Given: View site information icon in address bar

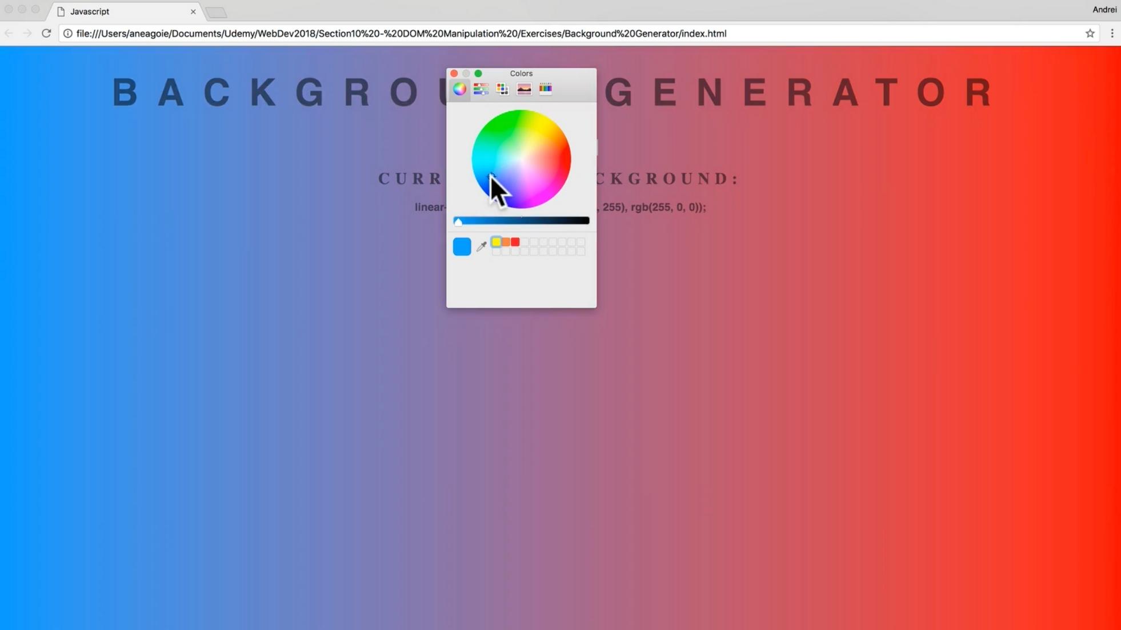Looking at the screenshot, I should pos(67,33).
